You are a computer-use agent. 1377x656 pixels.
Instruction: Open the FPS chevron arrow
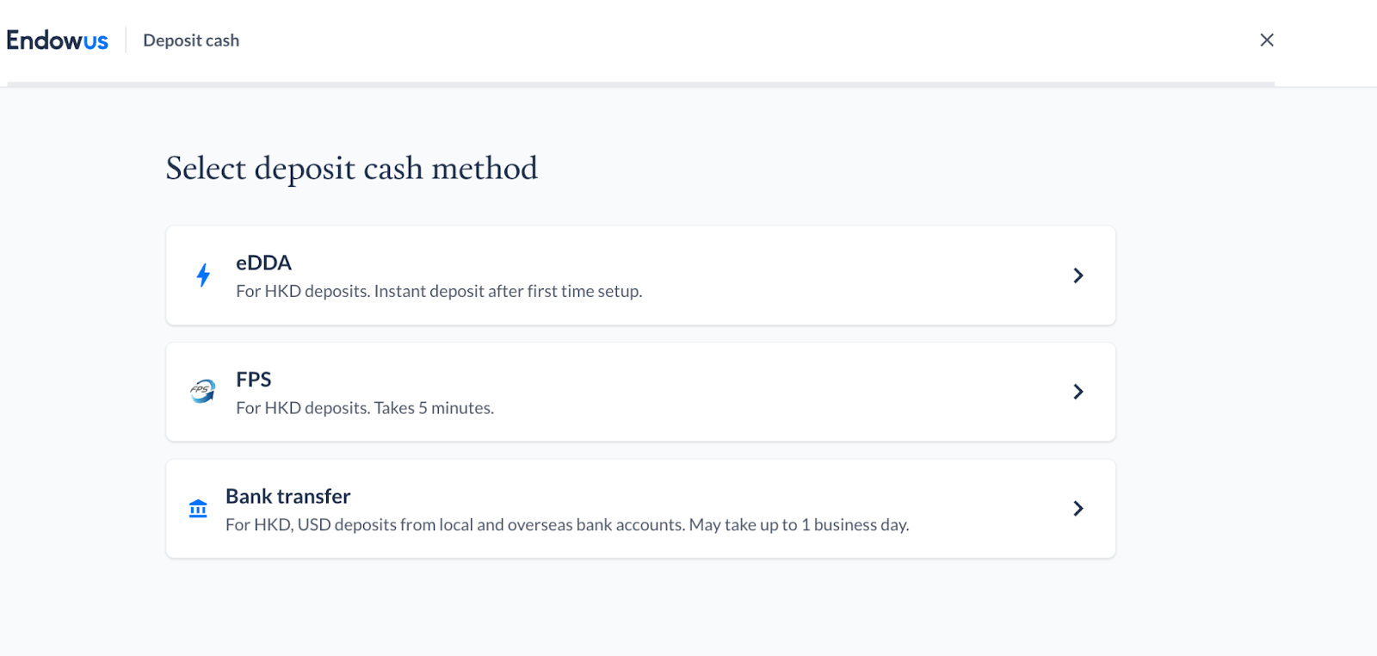pos(1078,392)
